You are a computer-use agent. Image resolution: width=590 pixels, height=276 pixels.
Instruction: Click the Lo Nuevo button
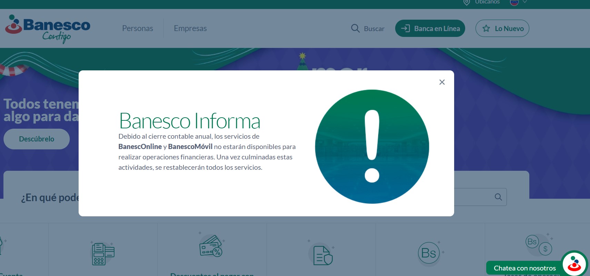(x=502, y=28)
